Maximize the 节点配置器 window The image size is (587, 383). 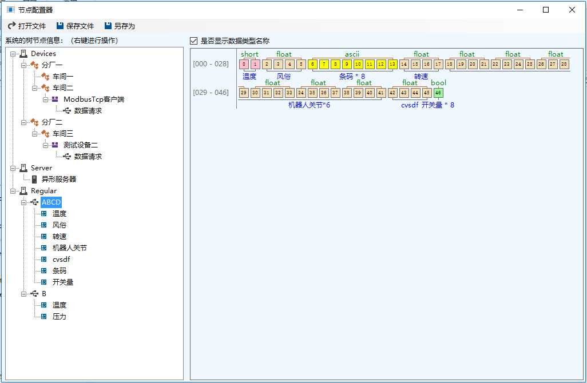546,10
